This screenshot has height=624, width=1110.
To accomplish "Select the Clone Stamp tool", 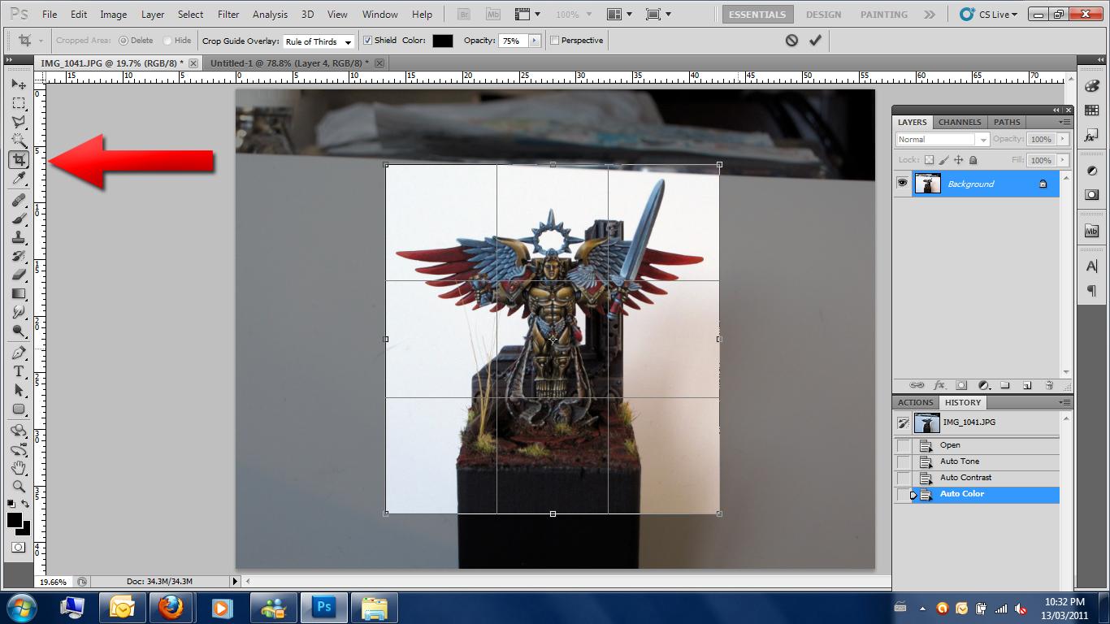I will 19,237.
